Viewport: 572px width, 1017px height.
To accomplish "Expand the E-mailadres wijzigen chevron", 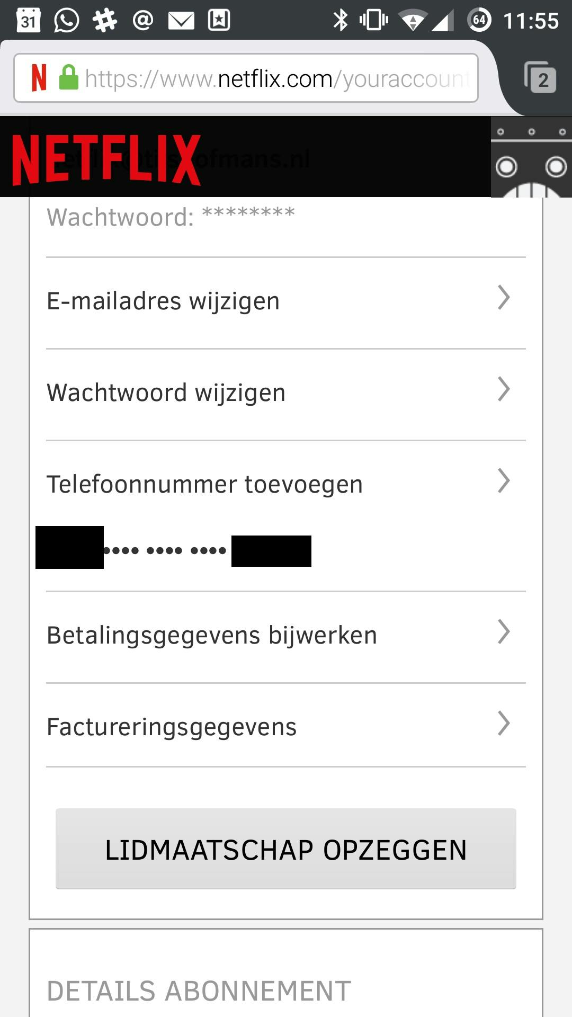I will (x=503, y=298).
